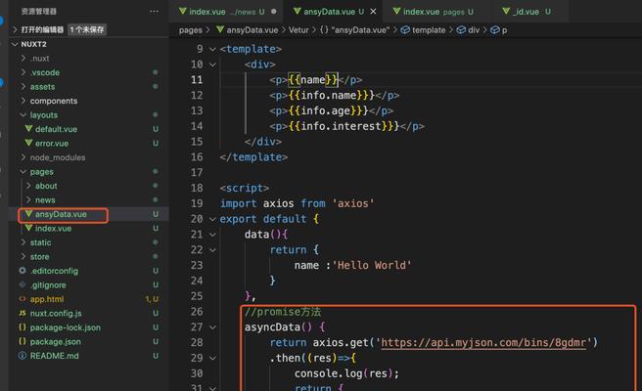642x391 pixels.
Task: Click template cube icon in breadcrumb
Action: [405, 30]
